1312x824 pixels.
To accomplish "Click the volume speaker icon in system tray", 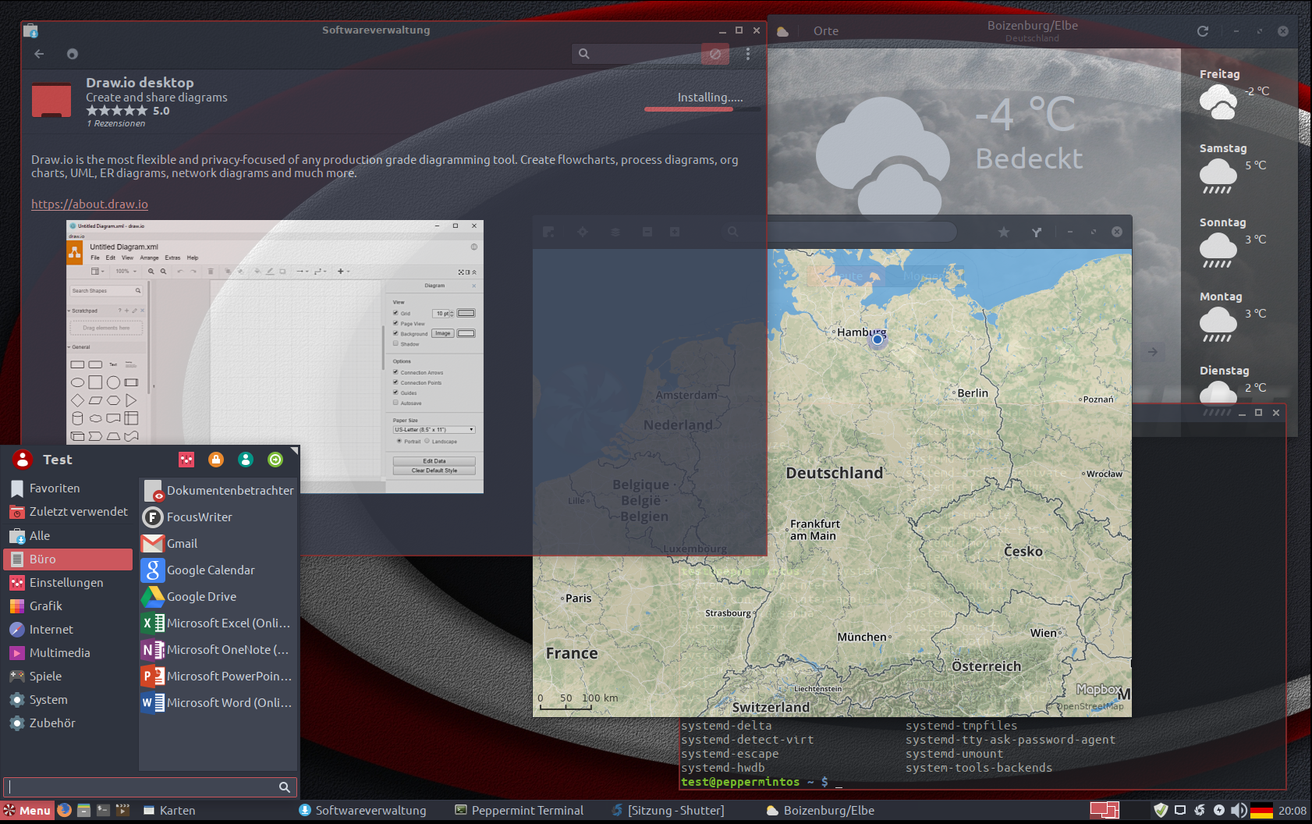I will tap(1238, 811).
